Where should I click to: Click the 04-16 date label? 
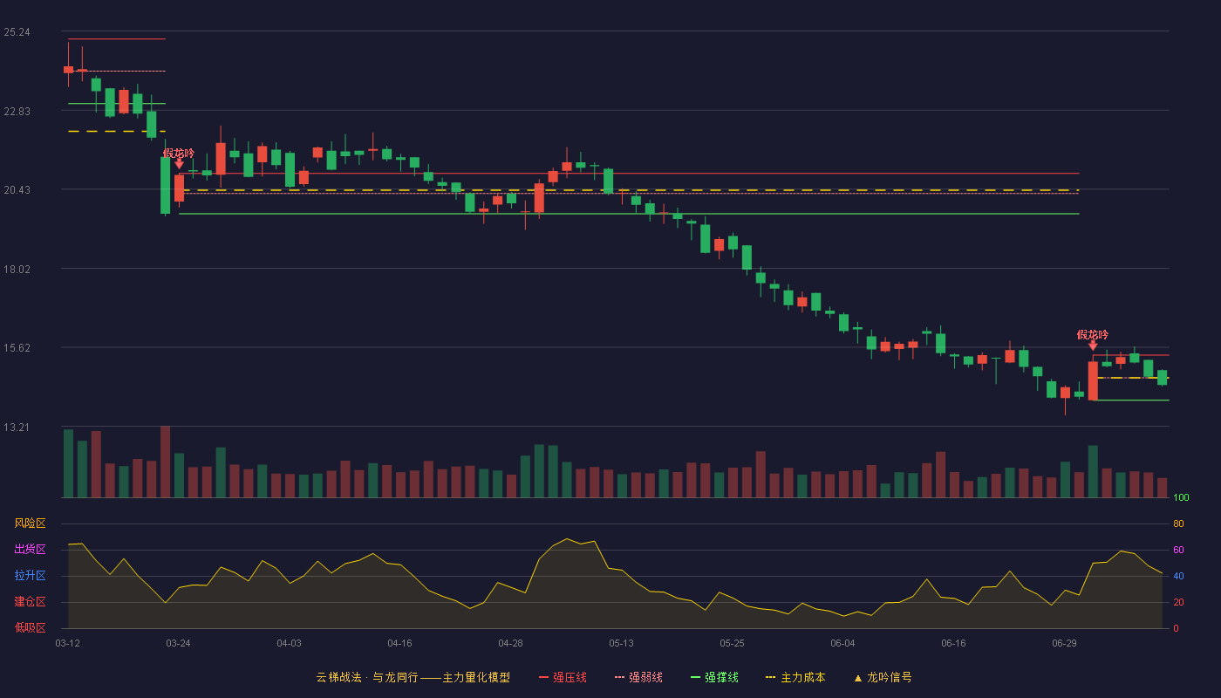pyautogui.click(x=399, y=643)
